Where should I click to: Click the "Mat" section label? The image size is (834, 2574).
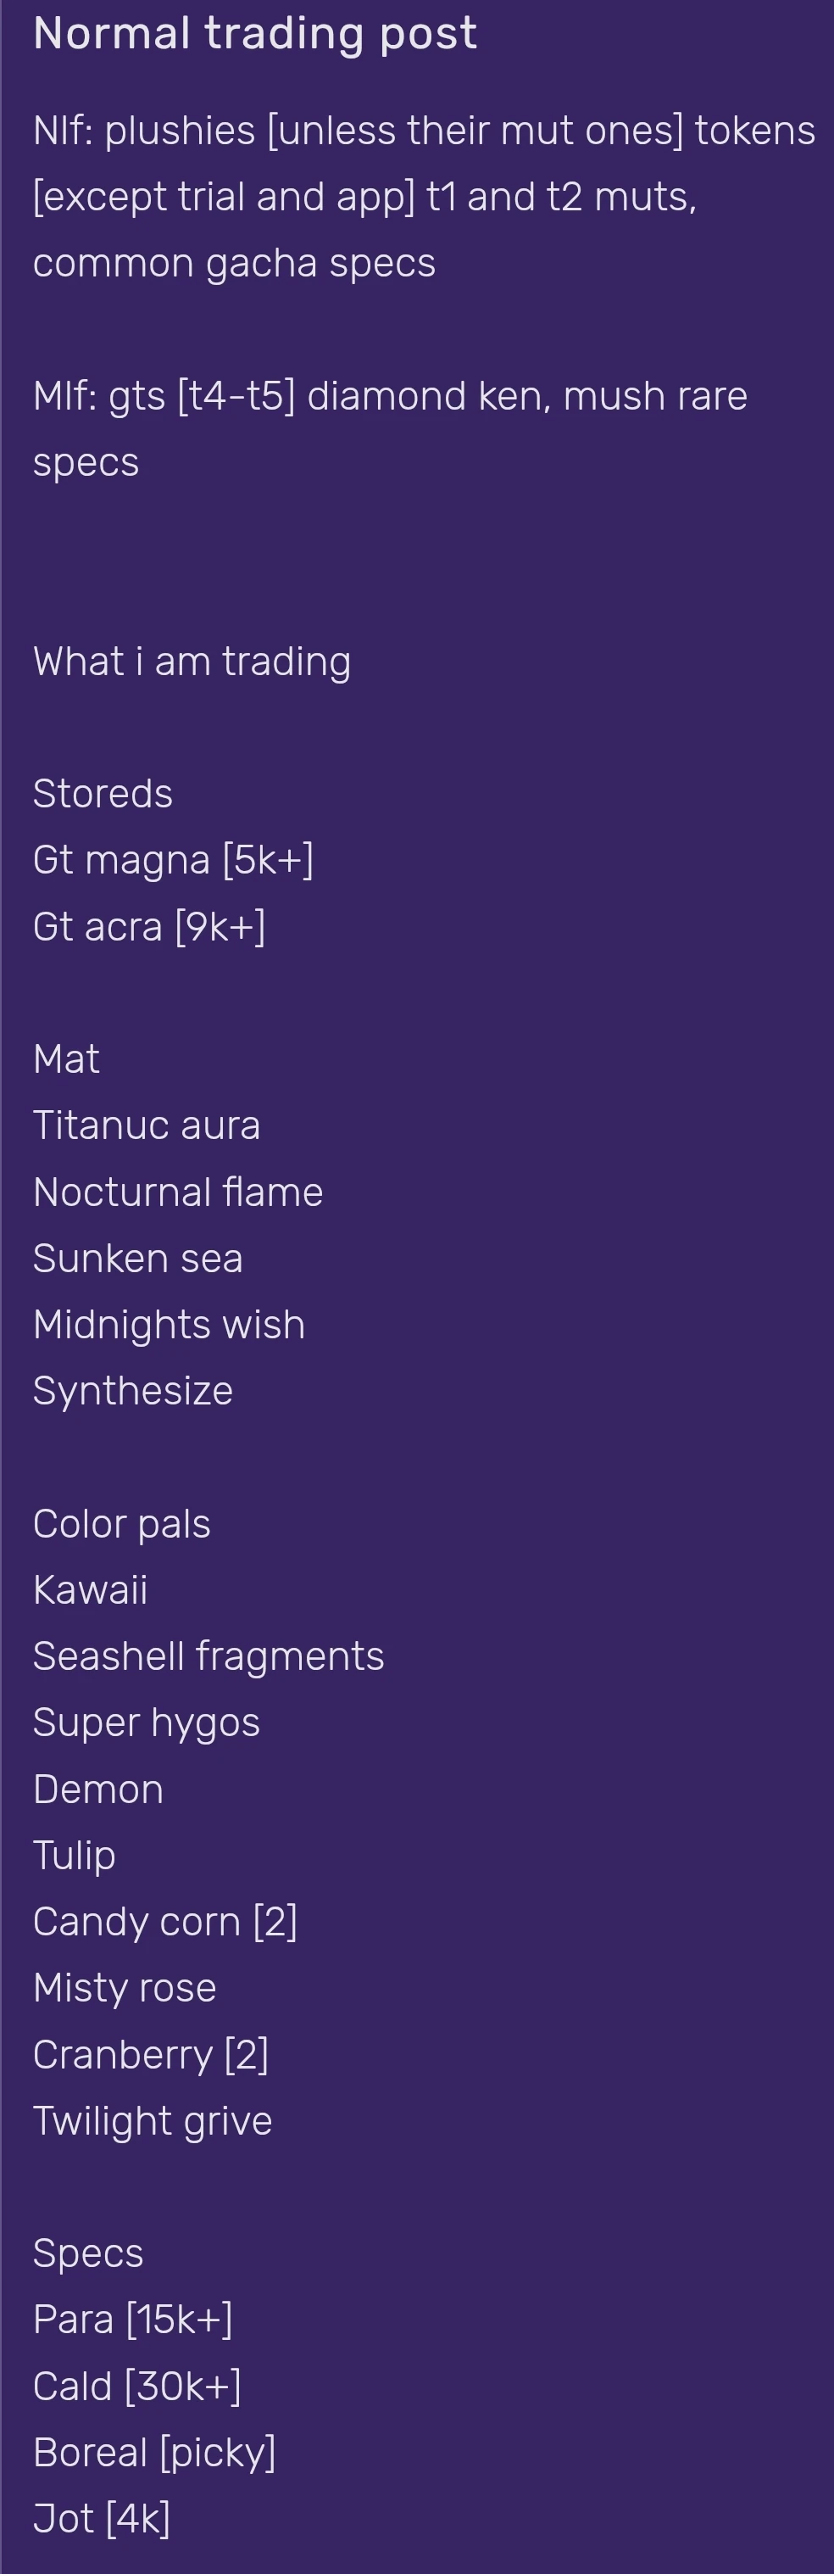(x=66, y=1059)
